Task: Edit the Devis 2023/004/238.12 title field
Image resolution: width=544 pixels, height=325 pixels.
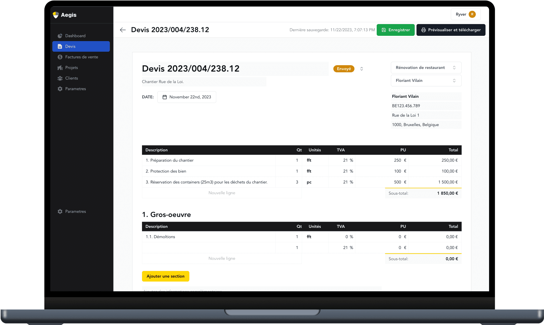Action: pos(235,69)
